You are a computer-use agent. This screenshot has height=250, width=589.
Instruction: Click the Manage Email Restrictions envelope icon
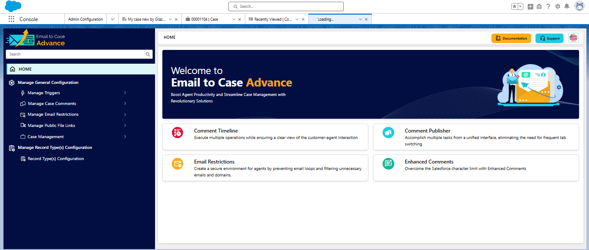(23, 114)
